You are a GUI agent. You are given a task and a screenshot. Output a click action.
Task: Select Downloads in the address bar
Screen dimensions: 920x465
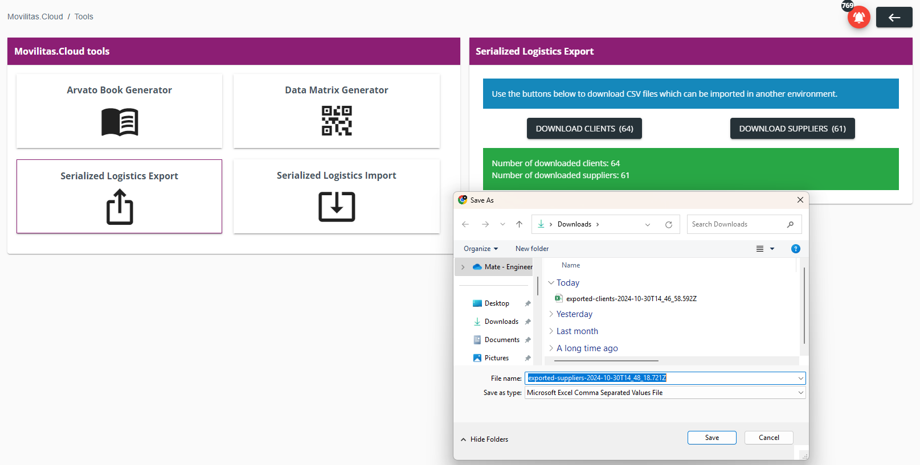pyautogui.click(x=574, y=224)
